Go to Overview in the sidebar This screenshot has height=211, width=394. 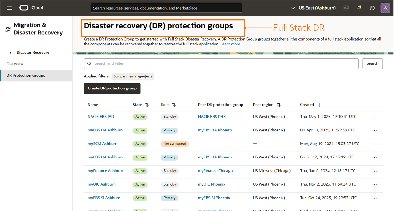click(x=15, y=64)
